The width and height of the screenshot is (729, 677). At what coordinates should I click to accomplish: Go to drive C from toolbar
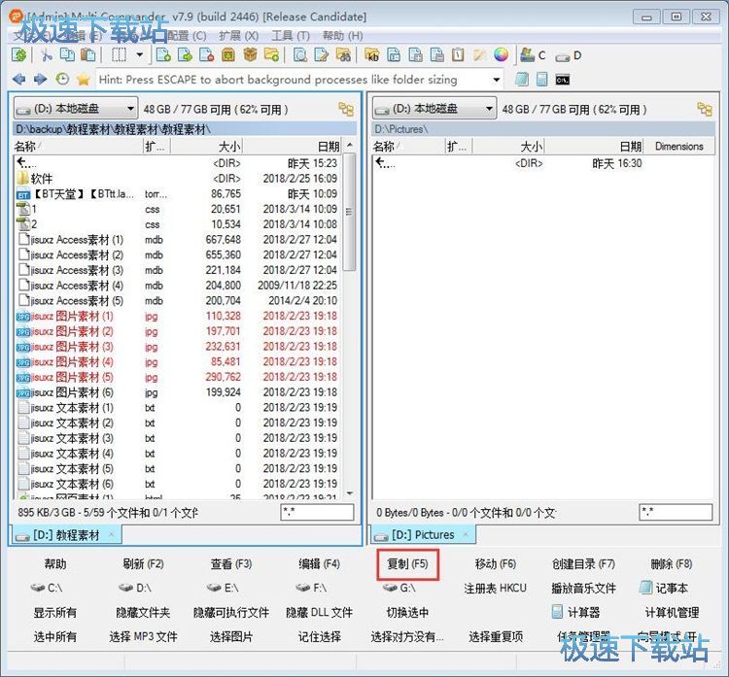[x=534, y=55]
